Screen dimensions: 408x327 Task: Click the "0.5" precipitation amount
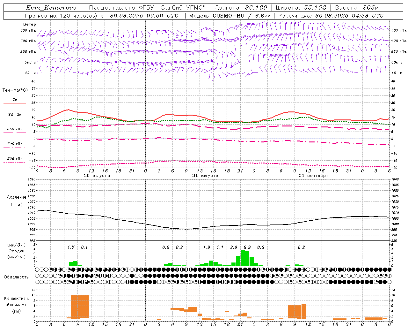[261, 247]
